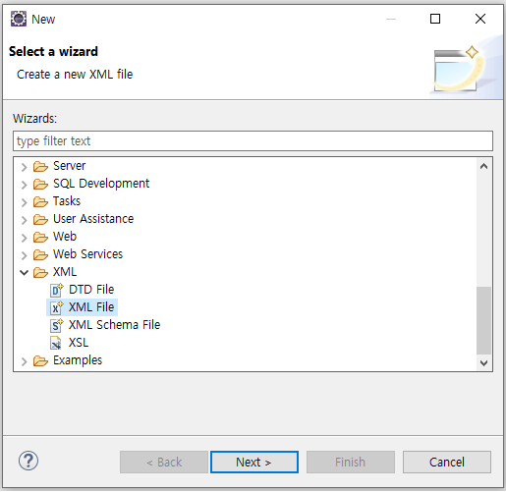Click the Next button
Image resolution: width=506 pixels, height=492 pixels.
tap(254, 462)
